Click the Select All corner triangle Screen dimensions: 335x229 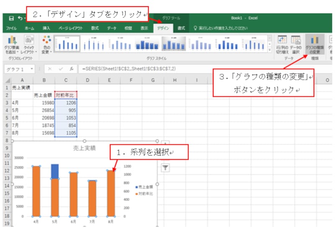pyautogui.click(x=8, y=81)
